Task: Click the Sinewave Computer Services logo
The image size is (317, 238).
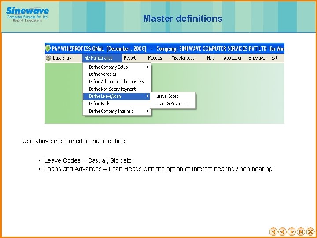Action: point(27,14)
